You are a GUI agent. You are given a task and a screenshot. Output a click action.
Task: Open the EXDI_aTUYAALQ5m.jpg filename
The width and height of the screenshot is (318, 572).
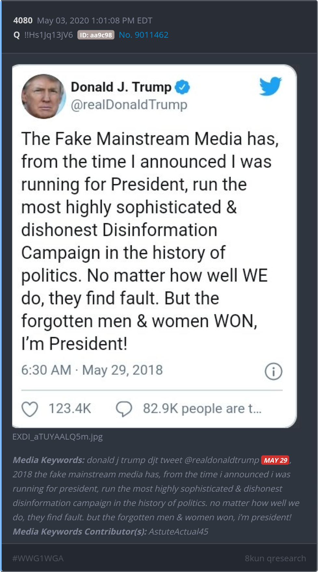click(58, 437)
